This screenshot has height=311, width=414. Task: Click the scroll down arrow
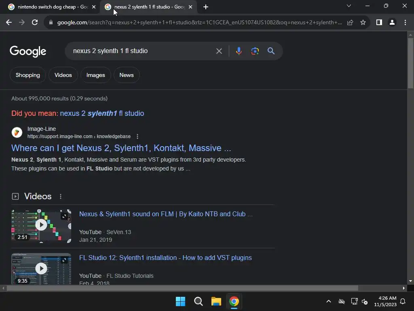(x=410, y=281)
